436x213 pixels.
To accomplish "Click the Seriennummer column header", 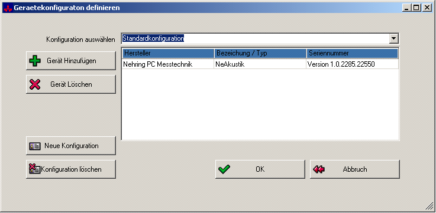I will [x=353, y=53].
